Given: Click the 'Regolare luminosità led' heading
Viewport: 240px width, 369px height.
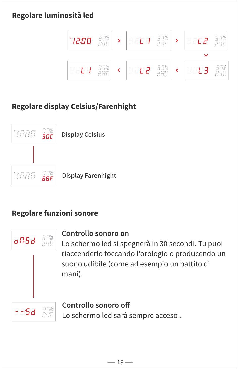Looking at the screenshot, I should (x=53, y=15).
